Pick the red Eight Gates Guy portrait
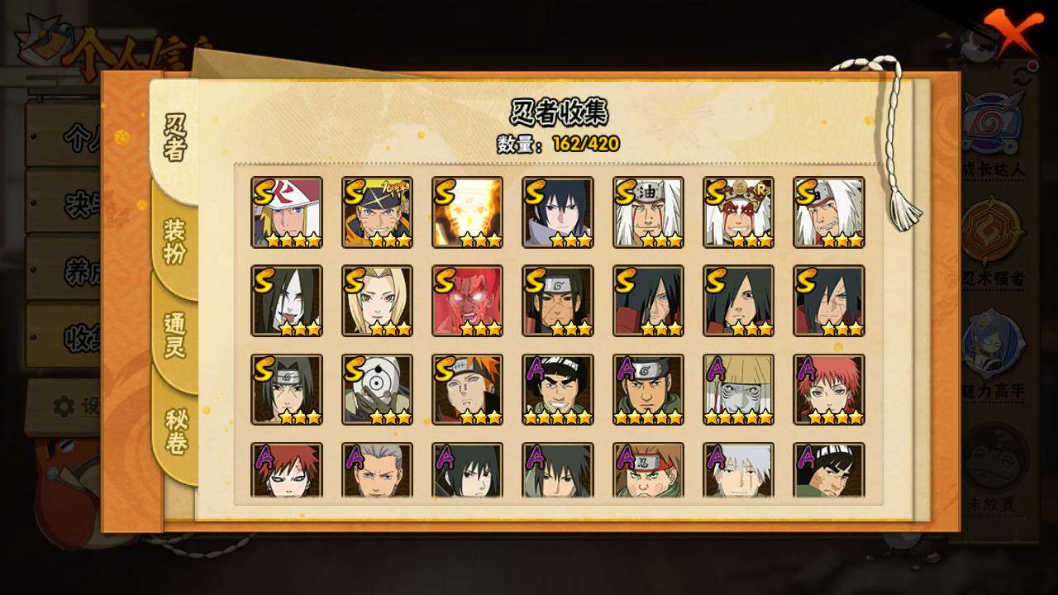1058x595 pixels. pos(467,301)
